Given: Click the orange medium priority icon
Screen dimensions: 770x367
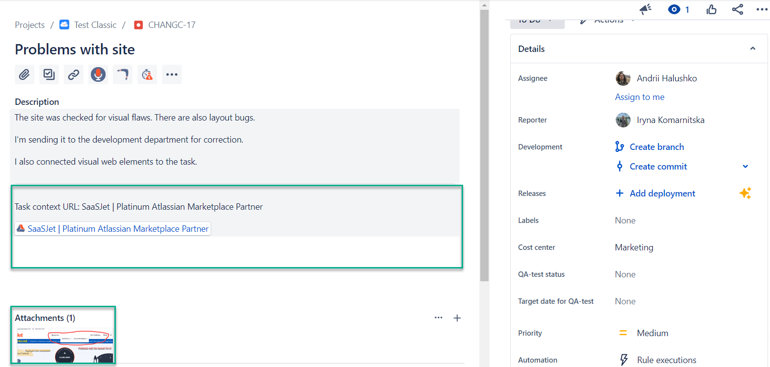Looking at the screenshot, I should tap(623, 333).
